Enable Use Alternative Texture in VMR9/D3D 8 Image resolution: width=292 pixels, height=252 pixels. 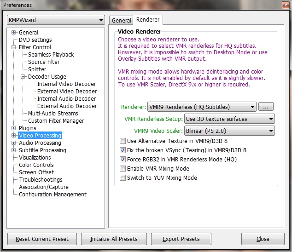pyautogui.click(x=123, y=141)
